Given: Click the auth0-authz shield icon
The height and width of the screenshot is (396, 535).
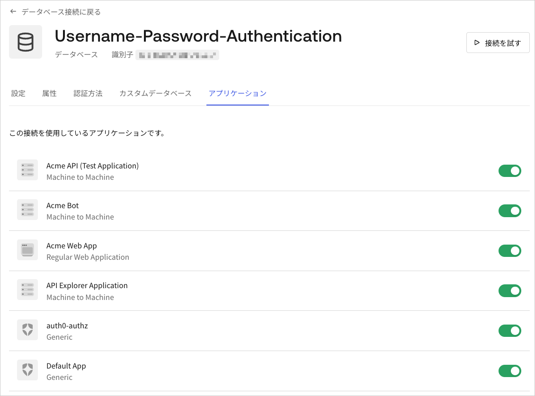Looking at the screenshot, I should tap(27, 330).
